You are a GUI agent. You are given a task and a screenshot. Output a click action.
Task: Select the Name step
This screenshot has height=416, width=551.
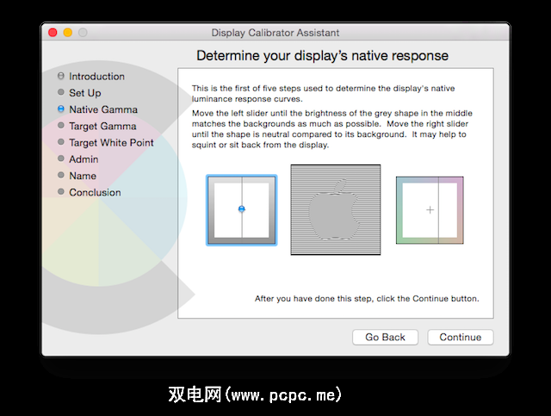pos(83,176)
